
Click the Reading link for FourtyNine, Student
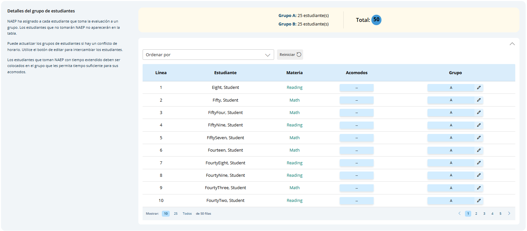click(294, 175)
